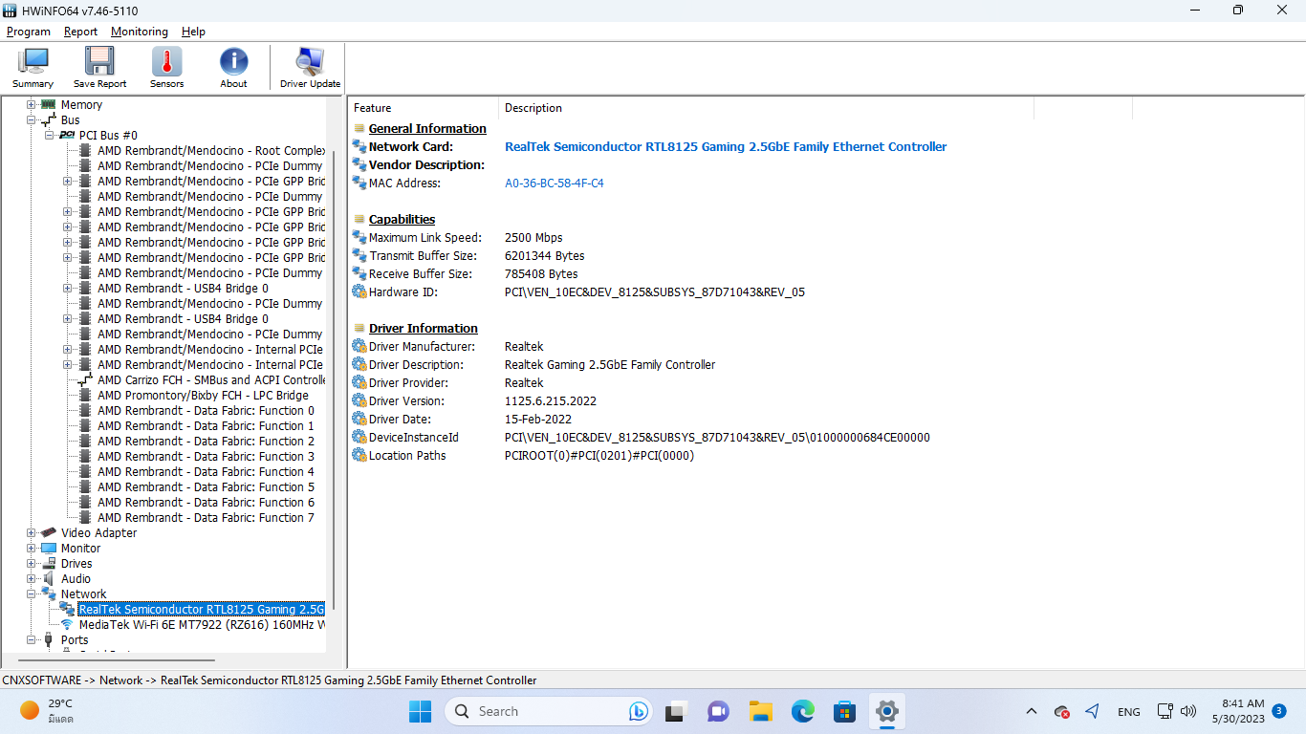Click the Ports plug icon in tree
The height and width of the screenshot is (734, 1306).
coord(48,640)
